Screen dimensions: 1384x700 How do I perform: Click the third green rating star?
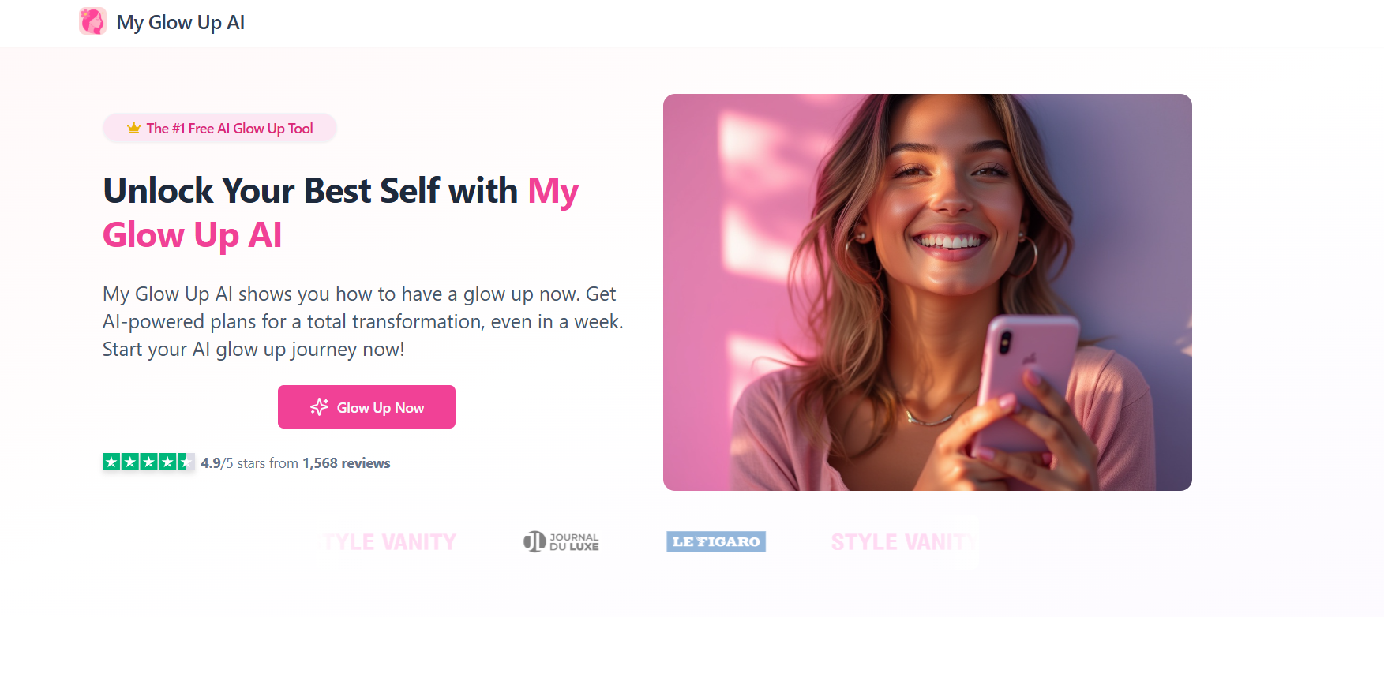point(148,462)
